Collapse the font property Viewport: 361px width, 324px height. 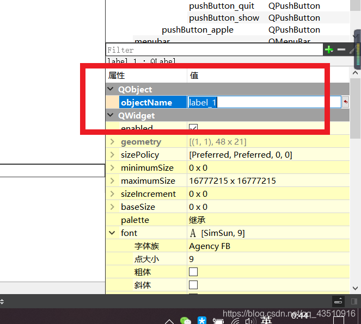point(112,233)
